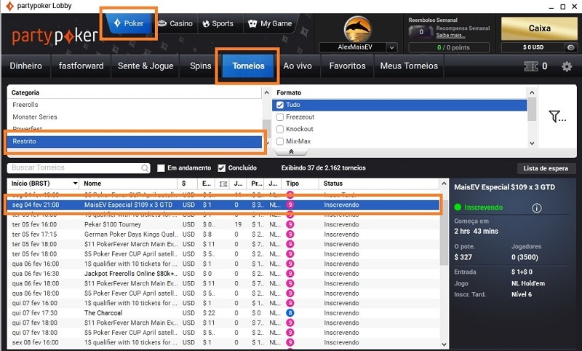Uncheck the Concluído checkbox

pyautogui.click(x=222, y=168)
